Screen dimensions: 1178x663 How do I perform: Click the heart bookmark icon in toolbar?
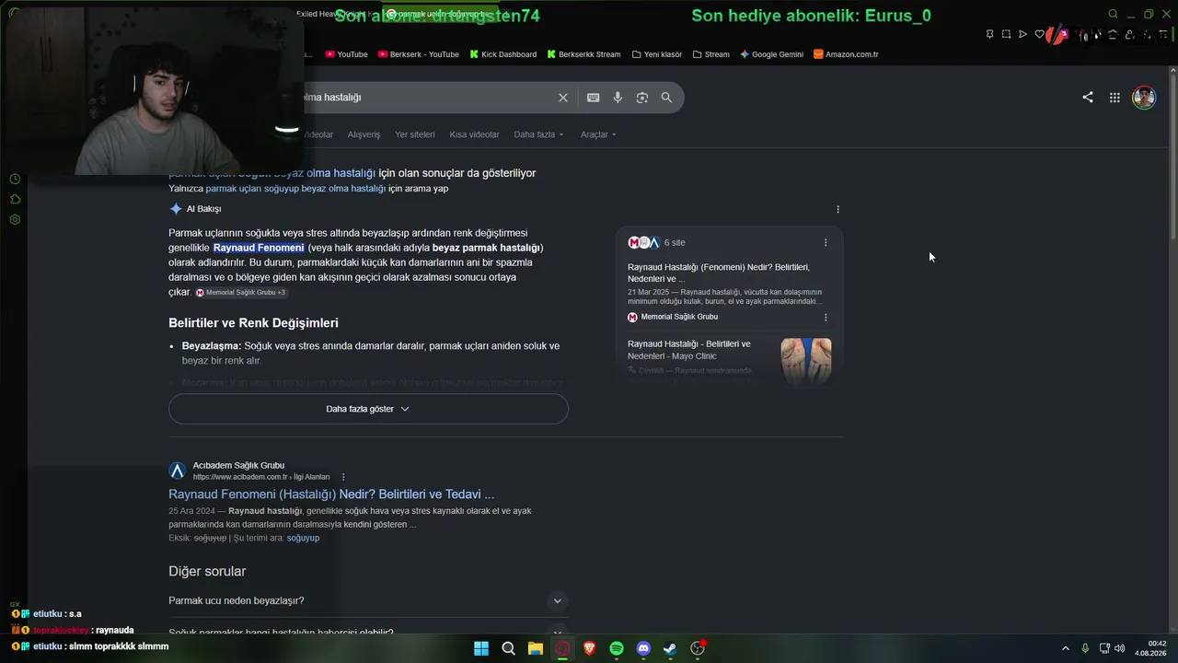click(1039, 34)
